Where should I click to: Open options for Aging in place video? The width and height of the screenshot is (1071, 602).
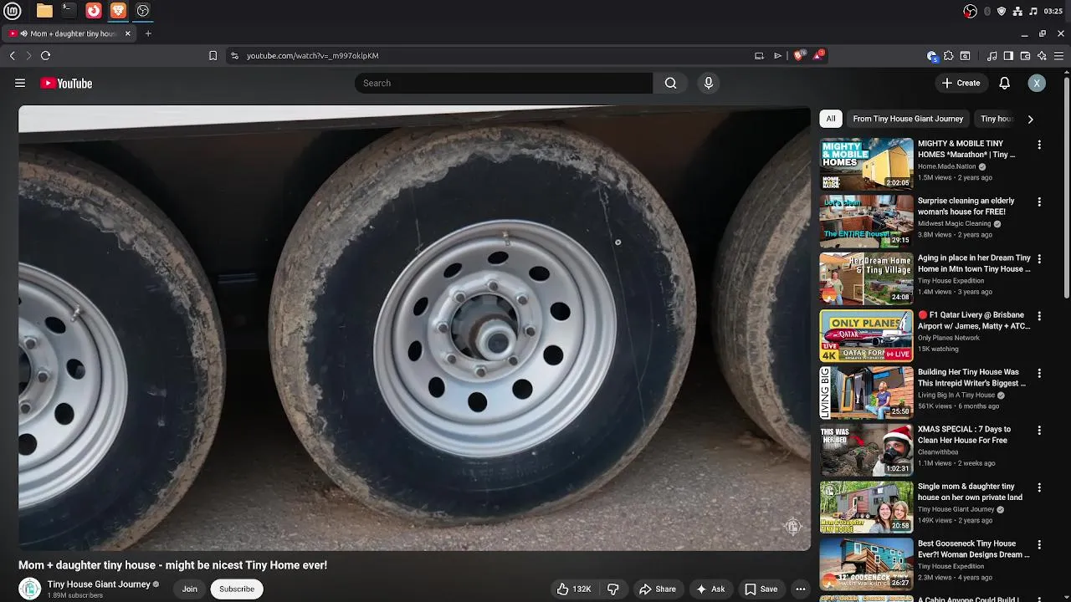click(1039, 259)
